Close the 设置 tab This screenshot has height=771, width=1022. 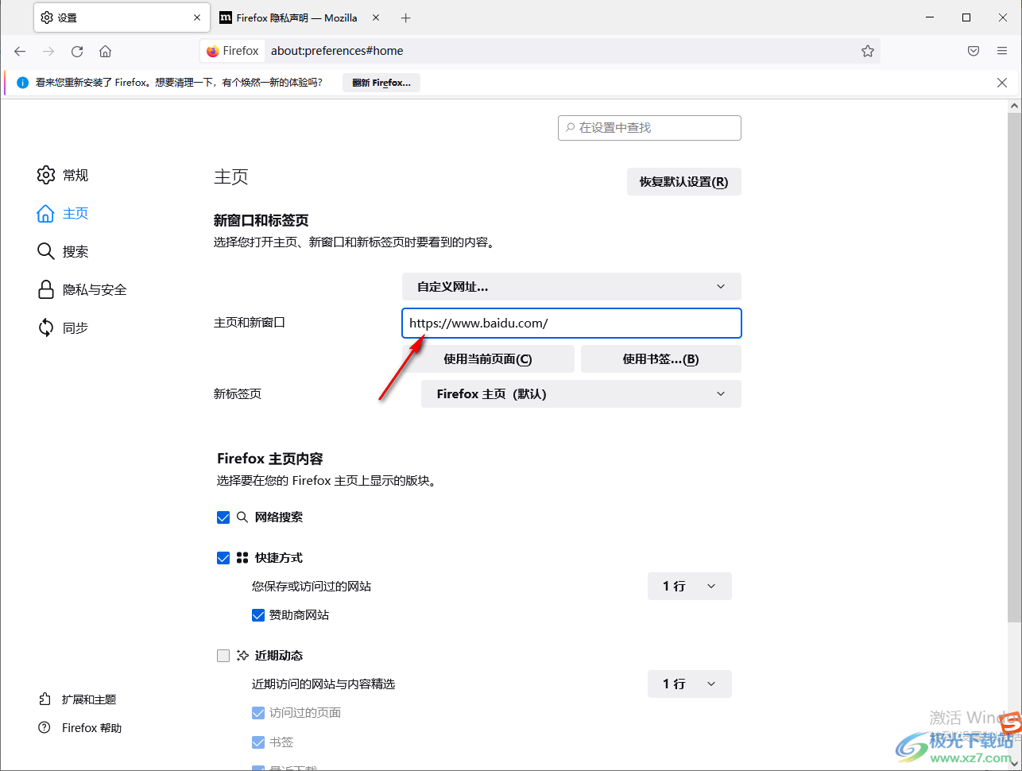pos(197,17)
